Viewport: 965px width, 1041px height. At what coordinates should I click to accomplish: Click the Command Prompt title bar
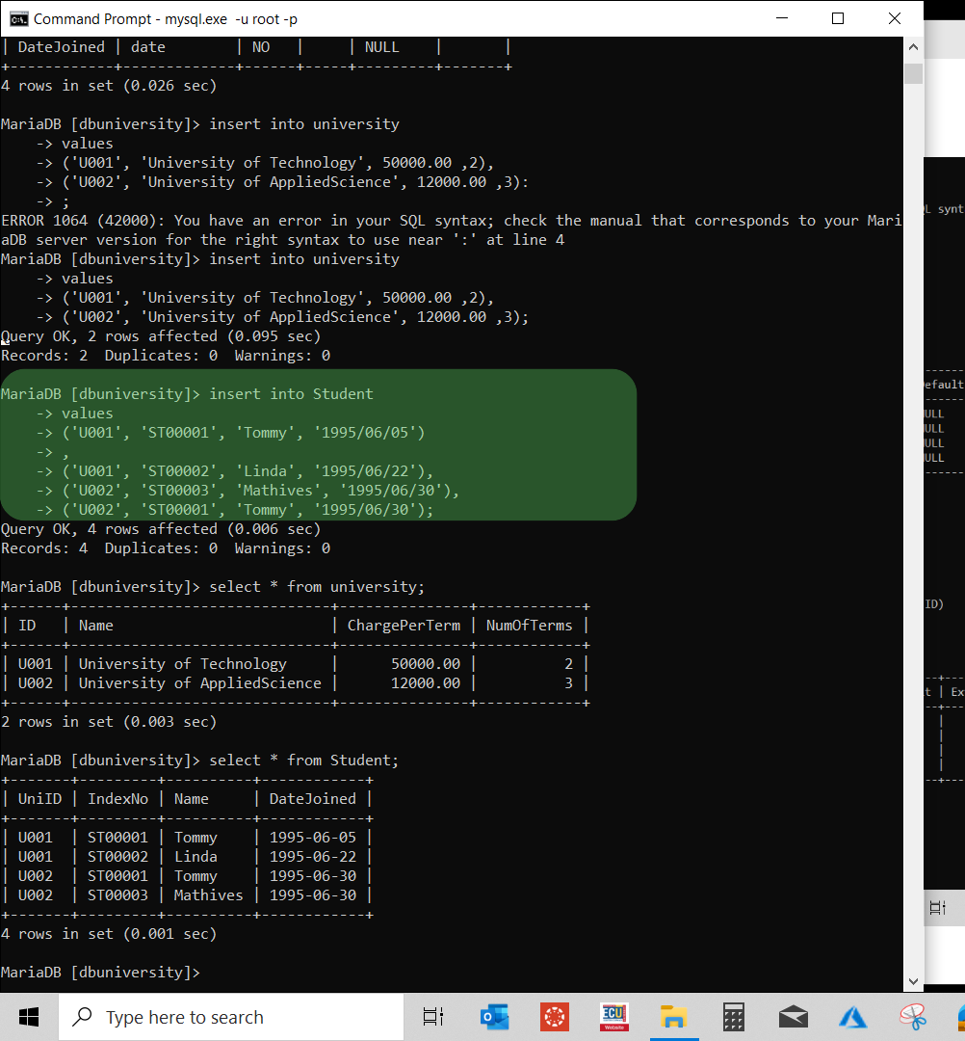[x=385, y=17]
